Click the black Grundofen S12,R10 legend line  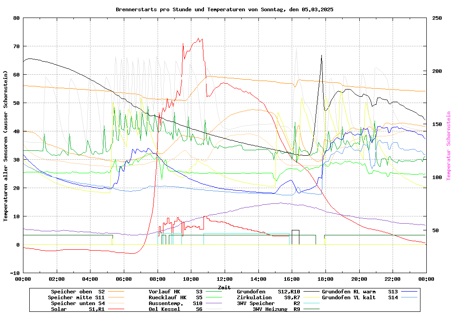311,292
